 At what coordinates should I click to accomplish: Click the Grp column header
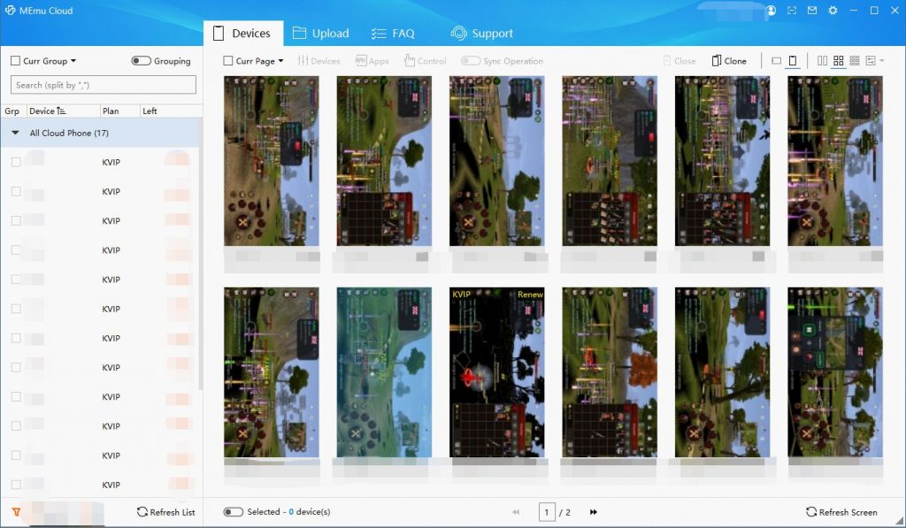coord(12,111)
